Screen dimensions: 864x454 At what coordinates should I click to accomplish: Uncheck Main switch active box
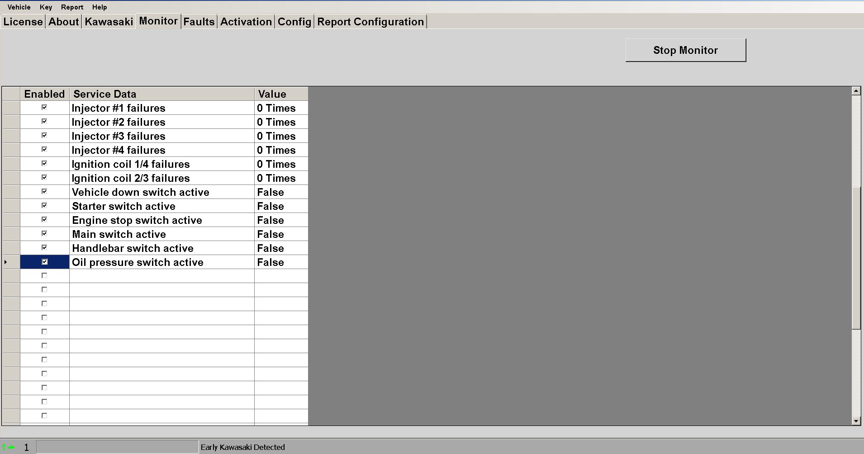44,233
